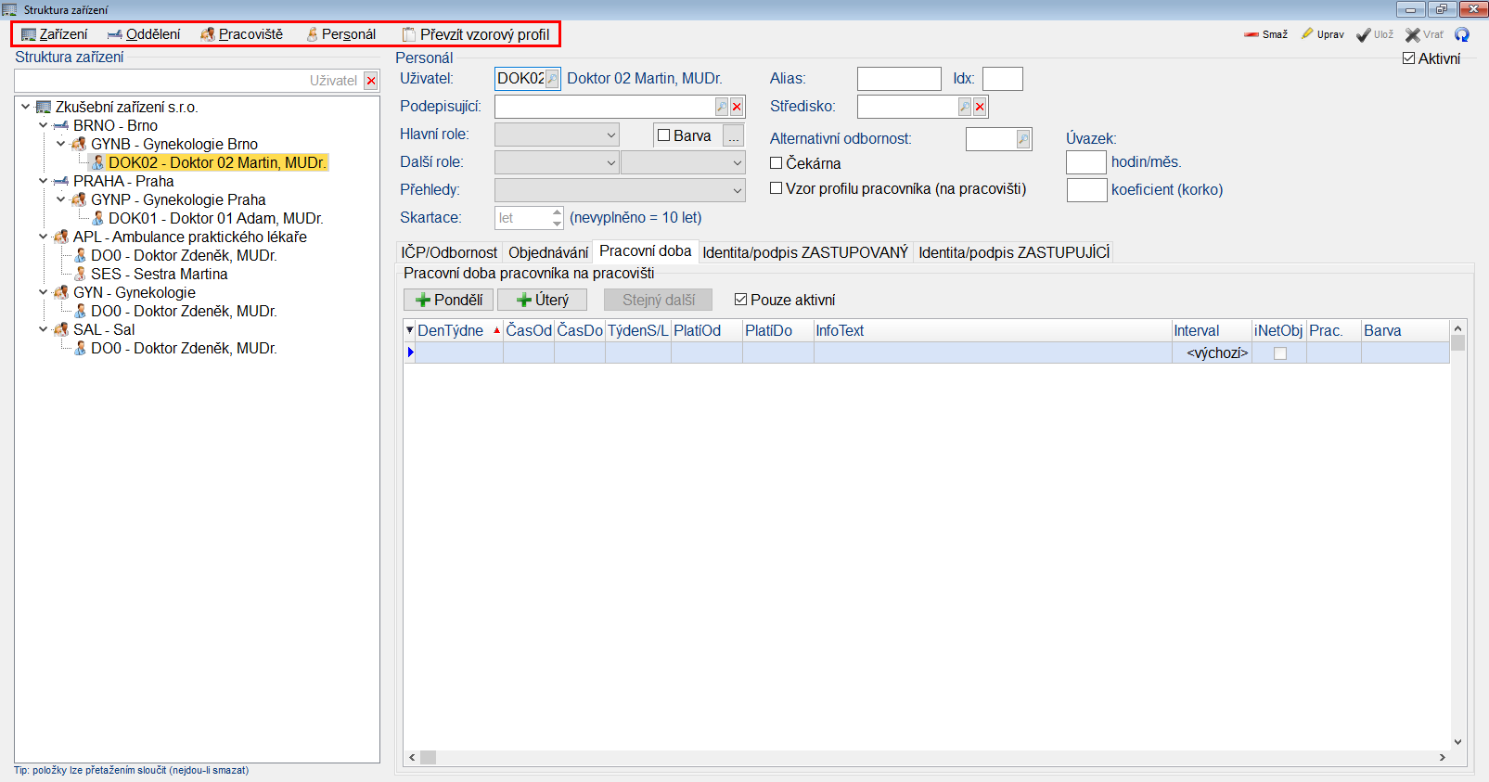
Task: Enable the Barva color checkbox
Action: [664, 135]
